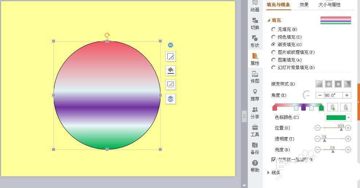
Task: Select 图片或纹理填充 picture fill option
Action: (x=293, y=52)
